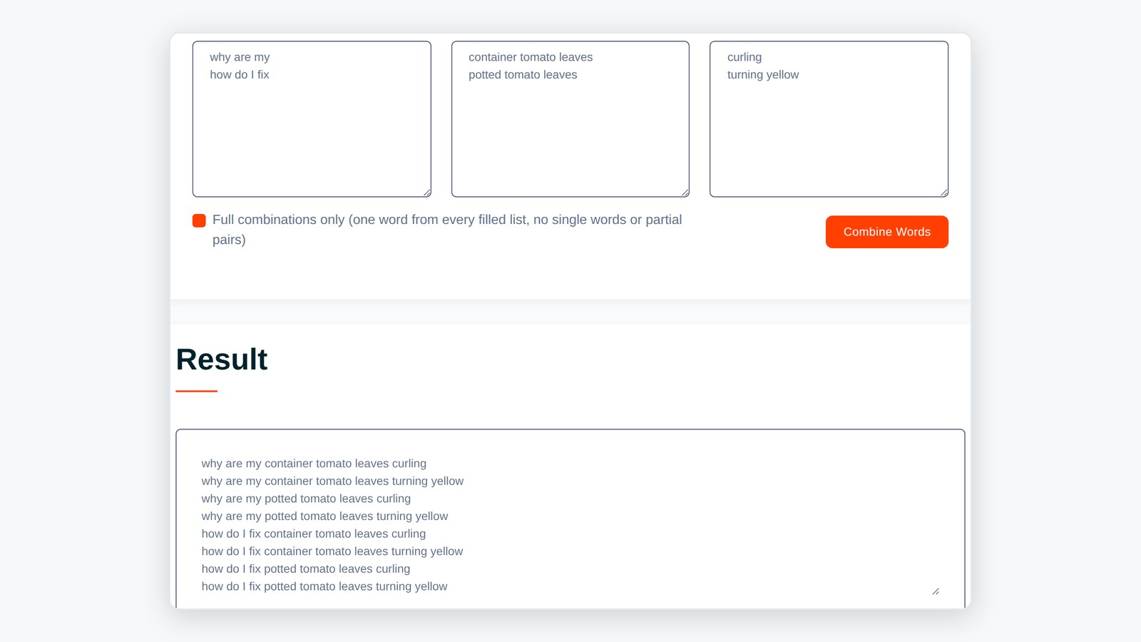Click the text 'how do I fix' in first list

(x=240, y=75)
